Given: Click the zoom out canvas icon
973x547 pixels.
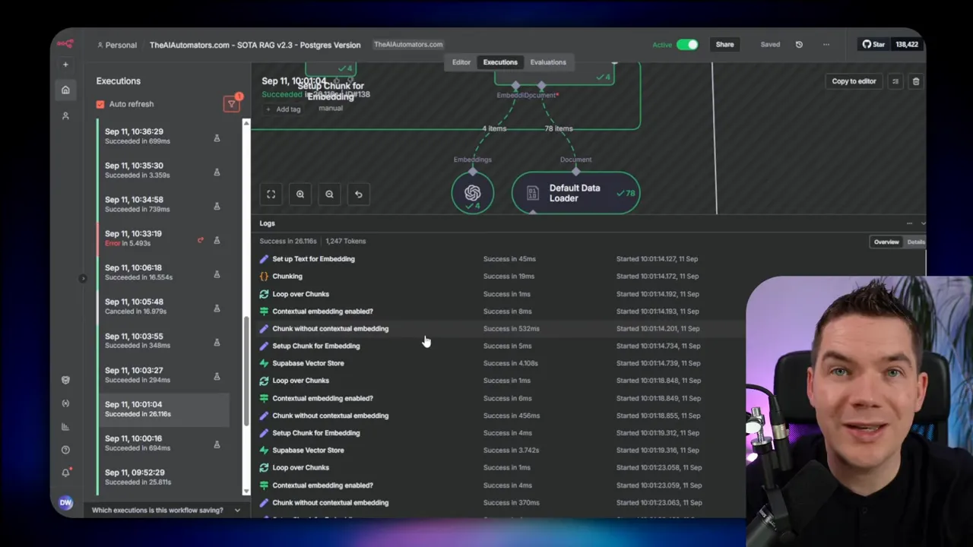Looking at the screenshot, I should (x=329, y=194).
